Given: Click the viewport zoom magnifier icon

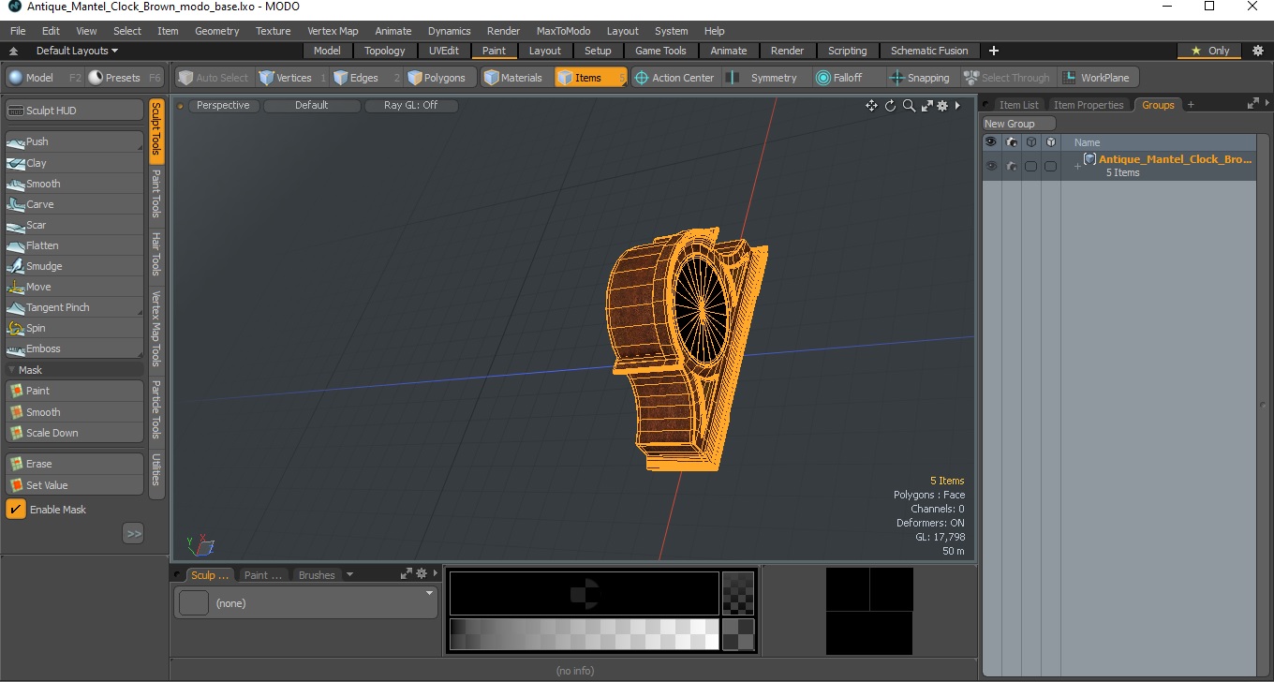Looking at the screenshot, I should click(909, 106).
